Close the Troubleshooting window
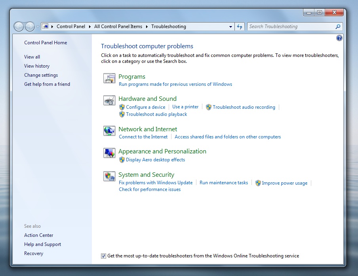Viewport: 358px width, 276px height. click(x=334, y=13)
